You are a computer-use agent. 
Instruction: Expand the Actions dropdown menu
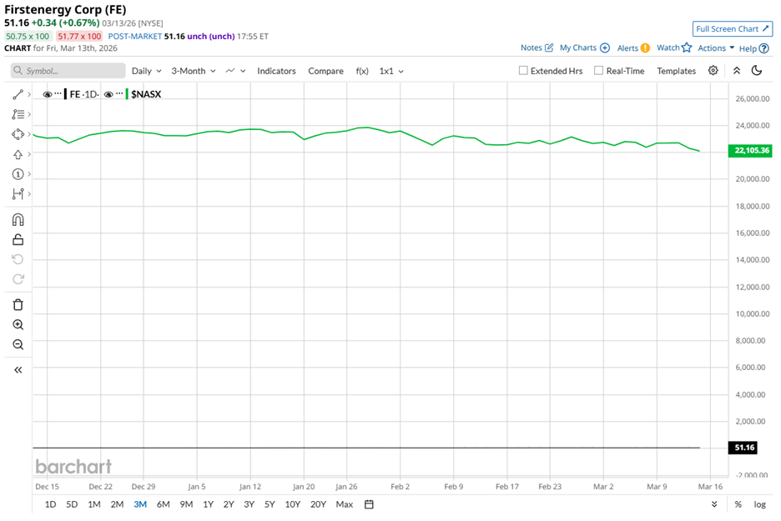(x=716, y=48)
